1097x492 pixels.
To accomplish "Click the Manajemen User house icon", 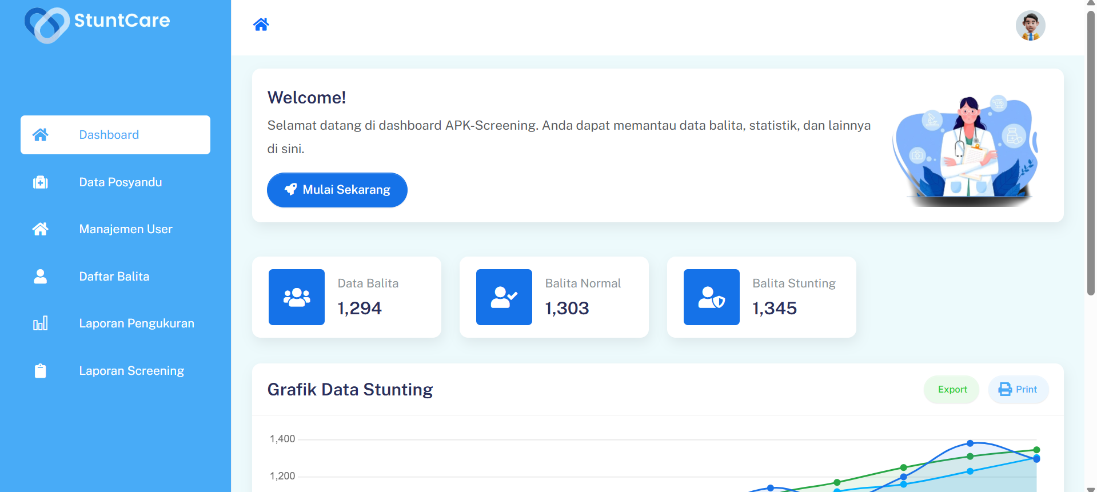I will coord(40,229).
